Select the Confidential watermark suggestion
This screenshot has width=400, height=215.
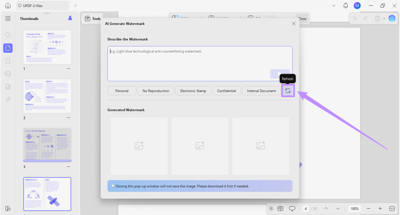click(x=227, y=91)
